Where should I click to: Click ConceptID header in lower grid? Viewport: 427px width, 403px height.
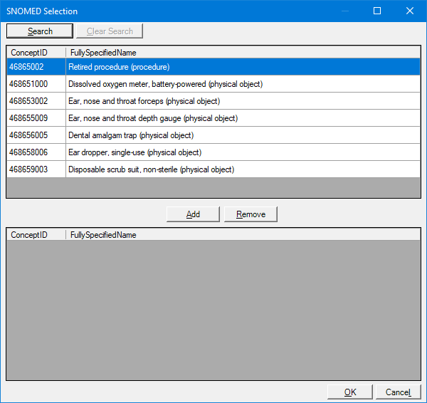pyautogui.click(x=36, y=234)
